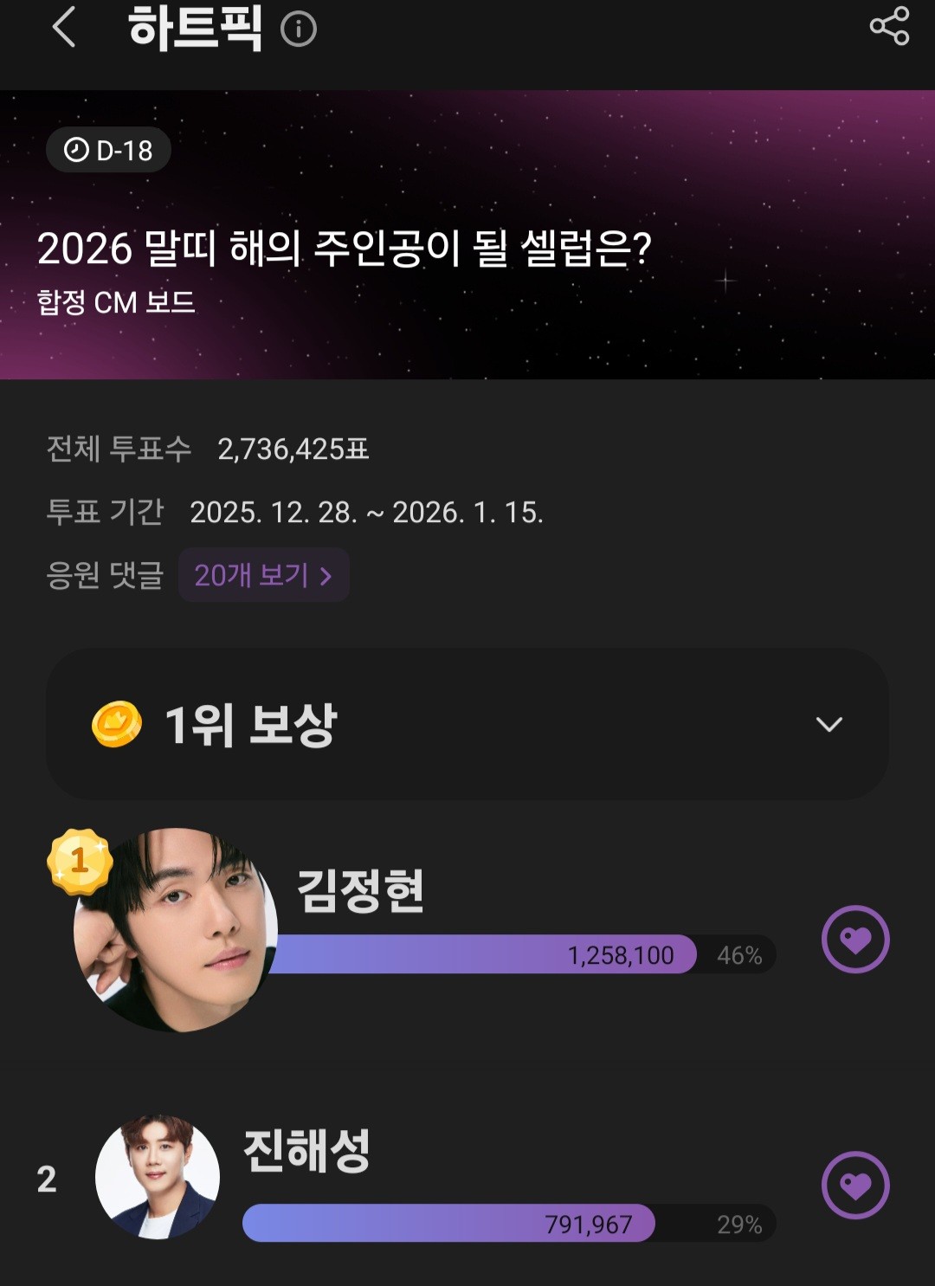This screenshot has width=935, height=1286.
Task: Open the 20개 보기 cheer comments
Action: (x=263, y=575)
